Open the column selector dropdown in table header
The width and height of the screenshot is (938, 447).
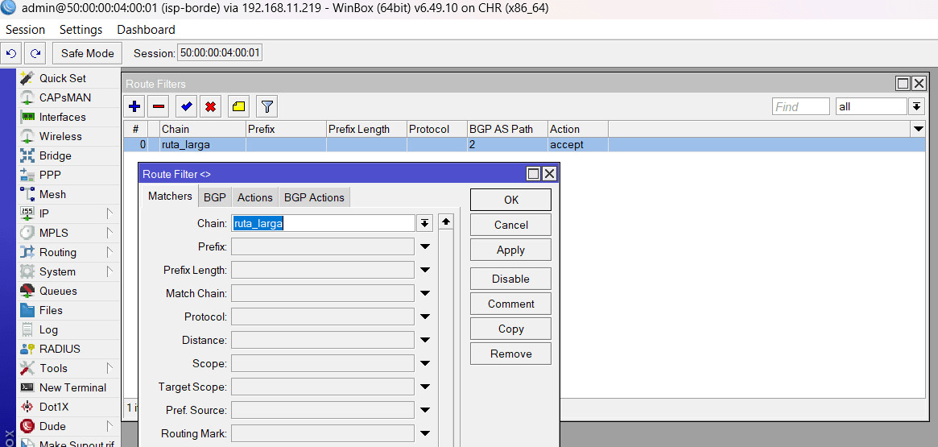point(918,129)
